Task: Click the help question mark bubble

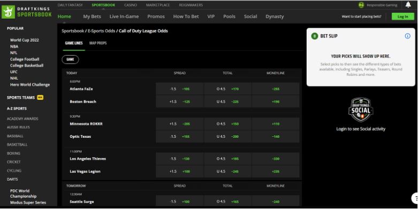Action: click(x=415, y=198)
